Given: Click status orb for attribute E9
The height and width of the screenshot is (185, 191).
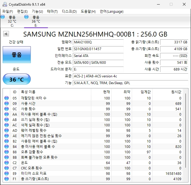Looking at the screenshot, I should click(7, 173).
